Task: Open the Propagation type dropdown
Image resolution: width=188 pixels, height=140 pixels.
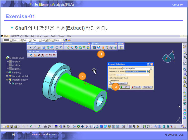Action: click(151, 68)
